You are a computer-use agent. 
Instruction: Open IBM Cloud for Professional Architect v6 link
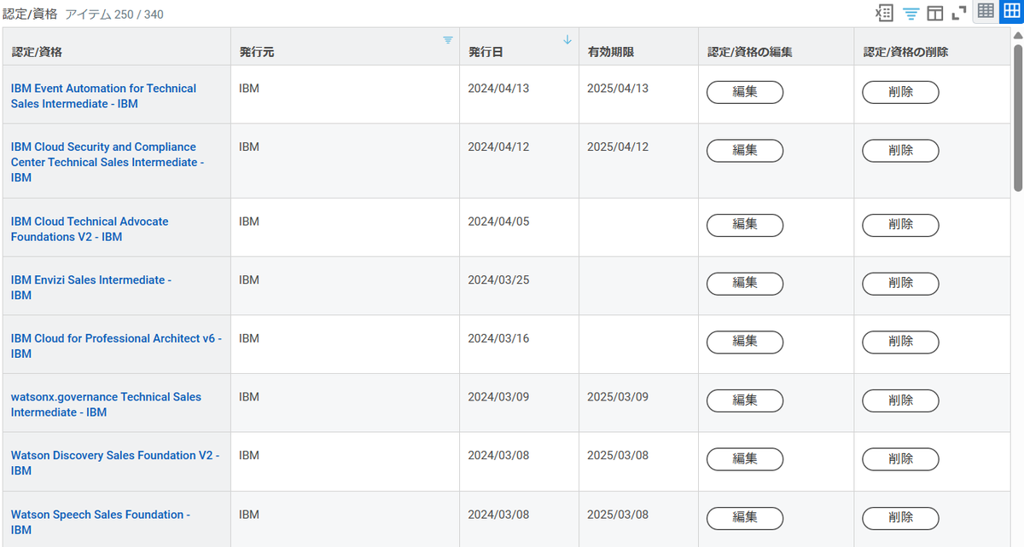[116, 346]
